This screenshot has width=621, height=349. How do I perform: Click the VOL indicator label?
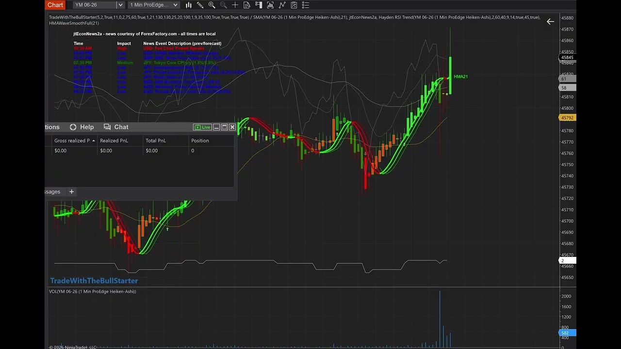92,291
